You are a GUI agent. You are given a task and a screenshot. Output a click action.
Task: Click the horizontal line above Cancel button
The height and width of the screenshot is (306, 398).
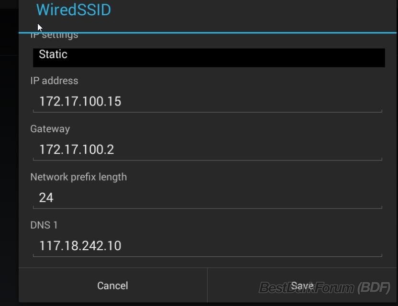(112, 268)
